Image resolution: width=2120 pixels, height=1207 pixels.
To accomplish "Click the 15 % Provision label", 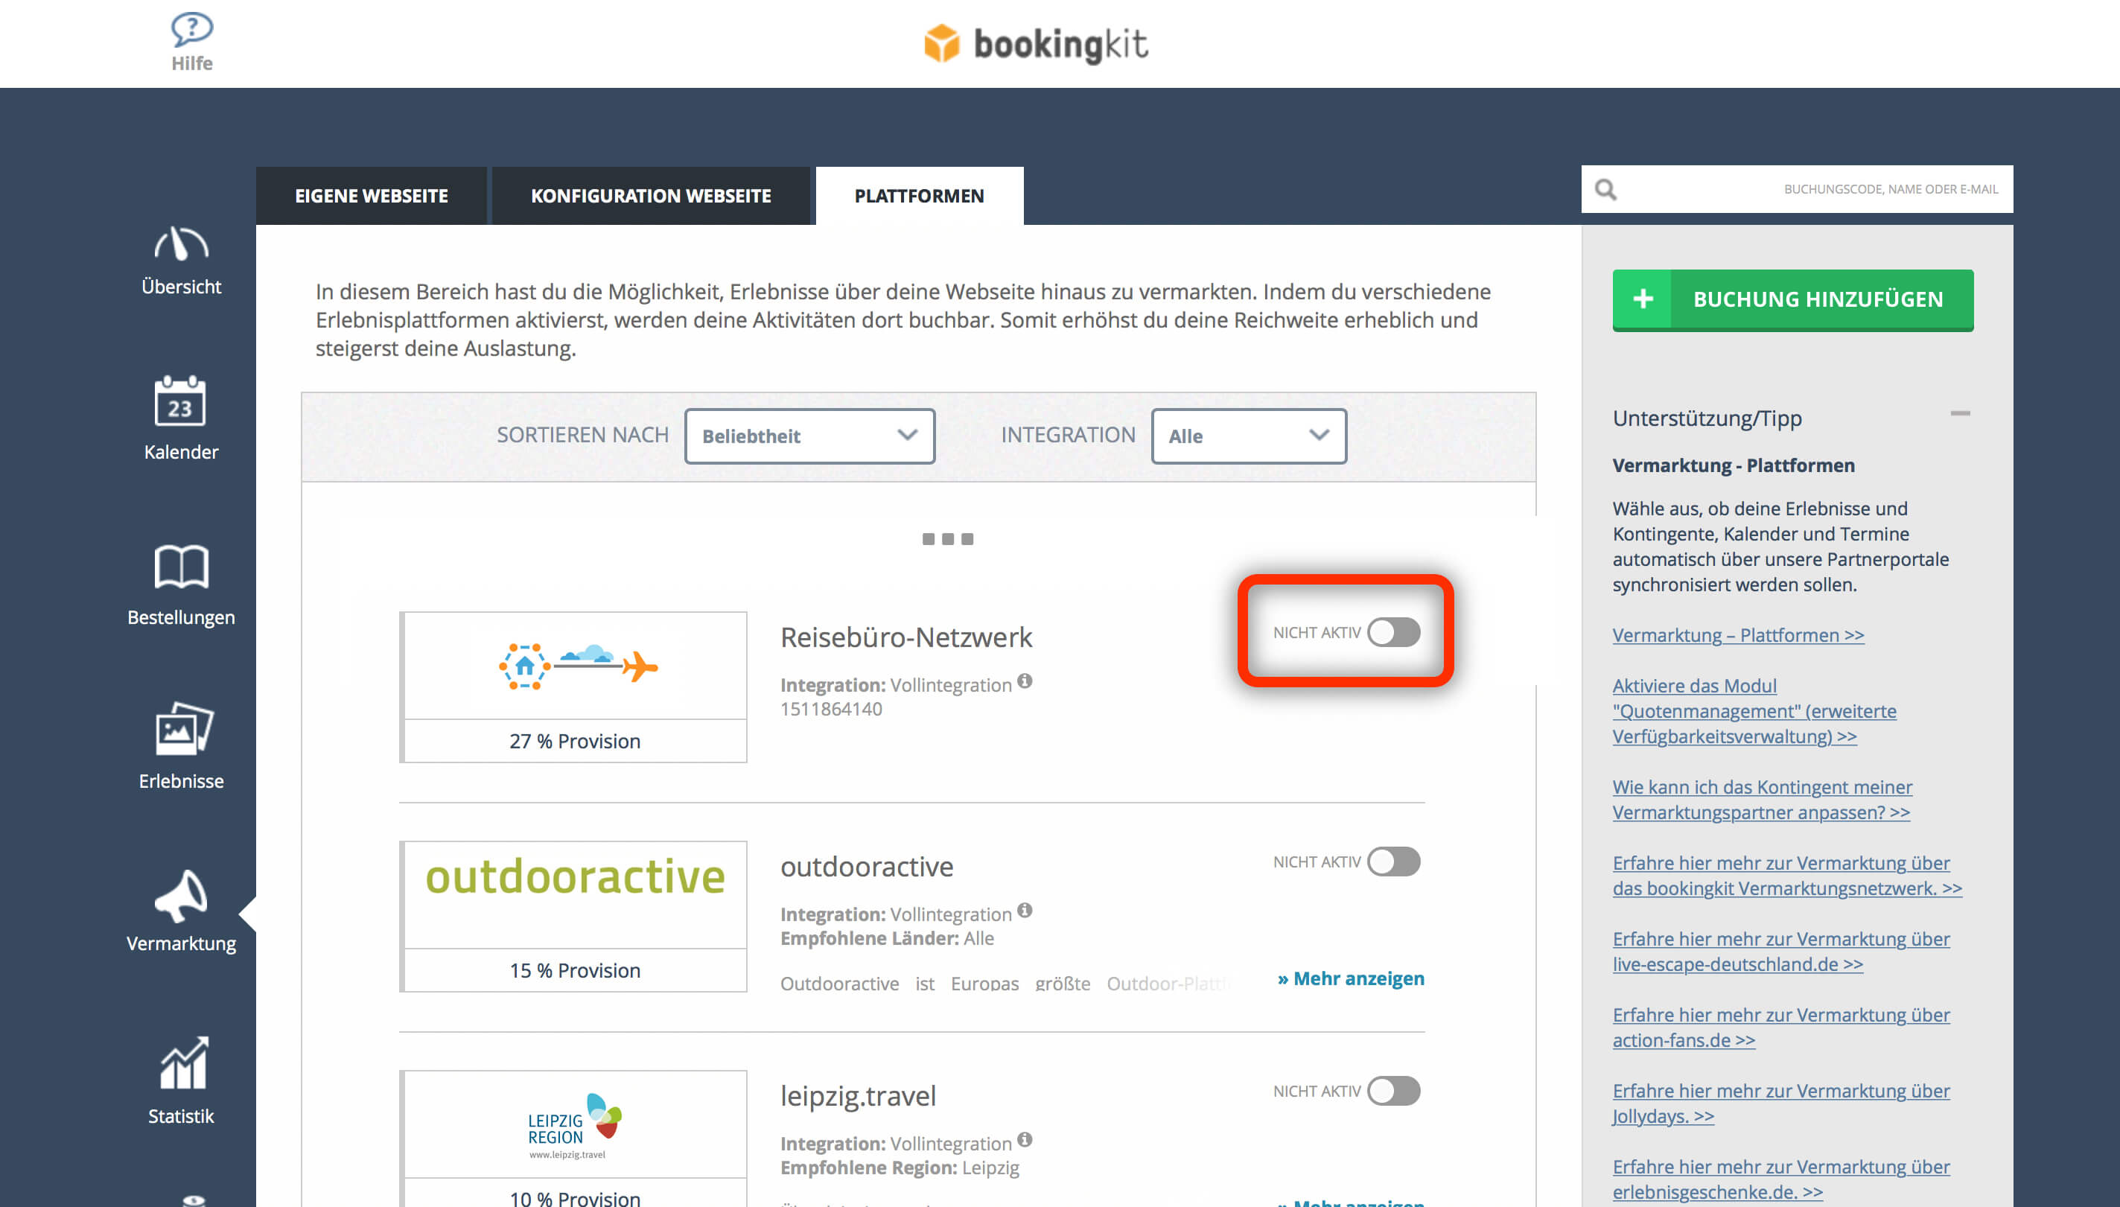I will click(575, 971).
